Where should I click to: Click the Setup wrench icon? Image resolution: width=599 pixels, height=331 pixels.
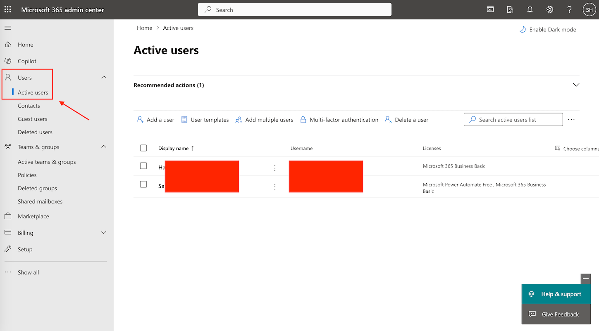tap(8, 249)
